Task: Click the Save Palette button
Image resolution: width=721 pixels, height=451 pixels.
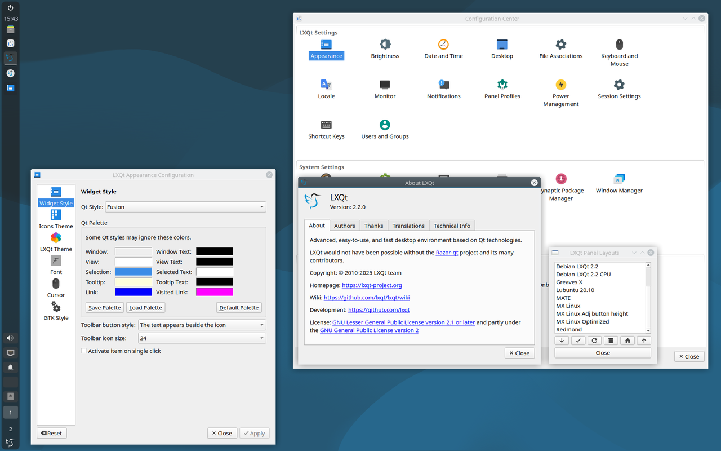Action: [105, 308]
